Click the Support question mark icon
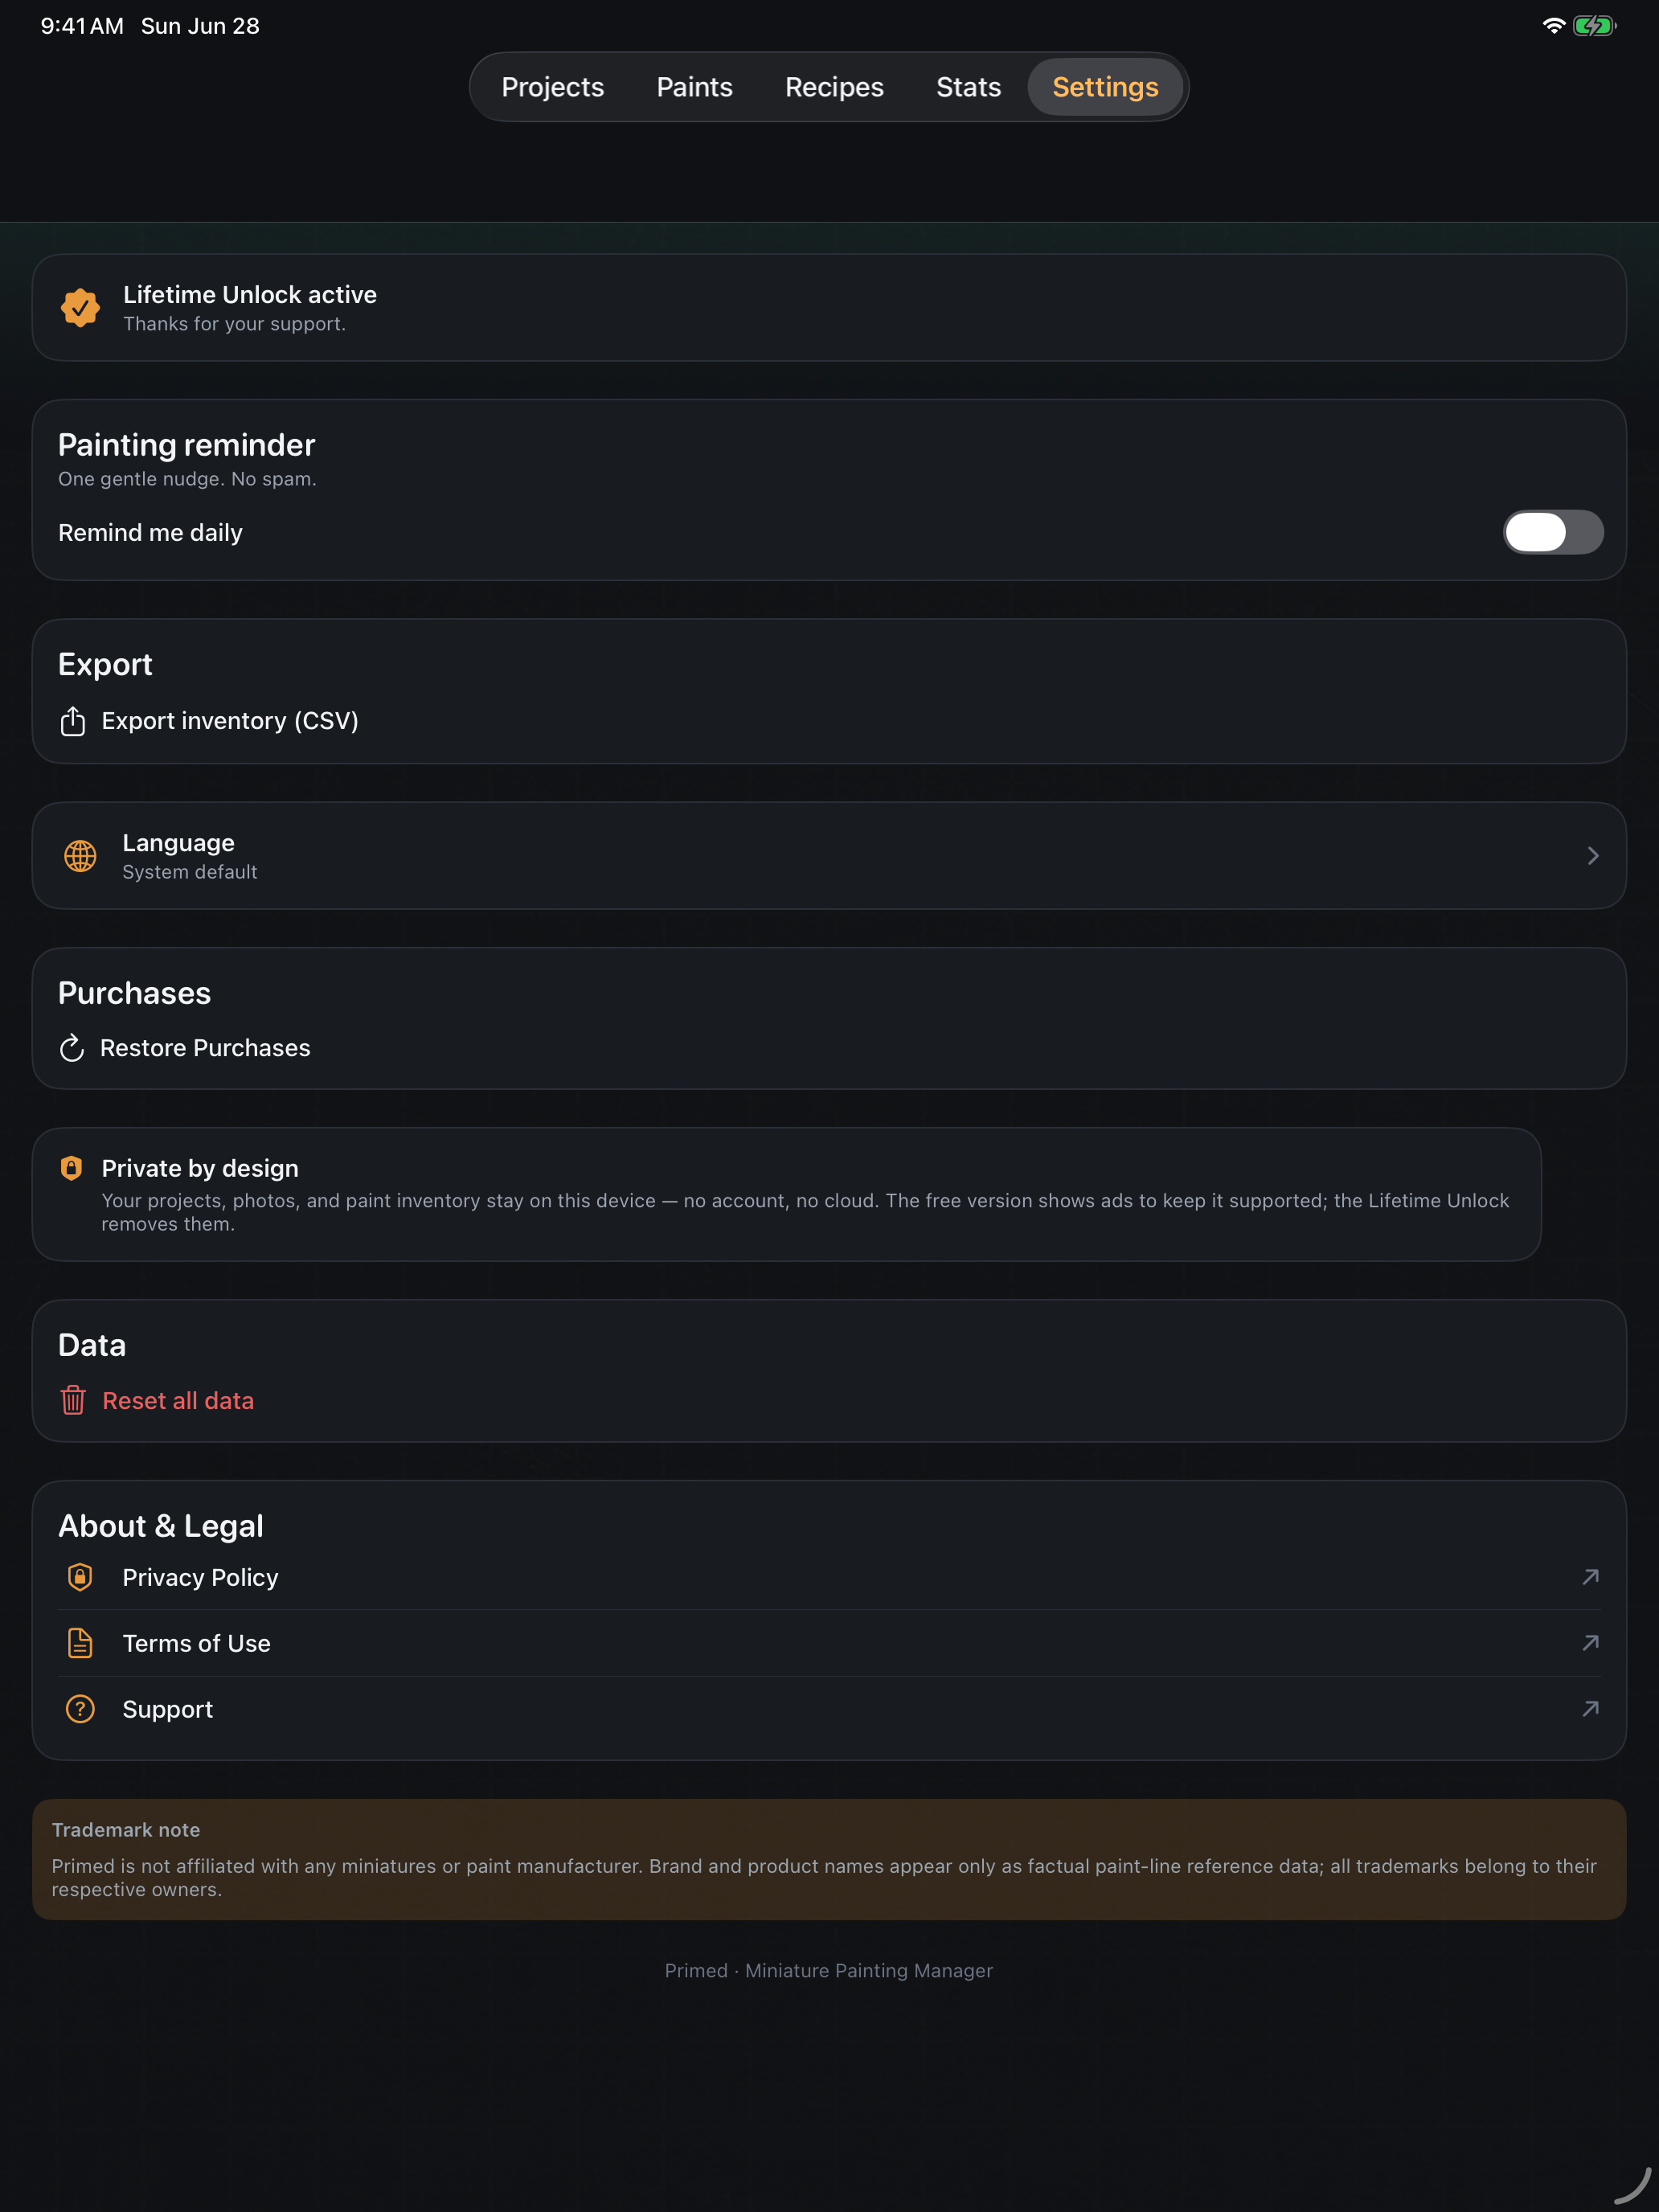This screenshot has height=2212, width=1659. tap(80, 1709)
